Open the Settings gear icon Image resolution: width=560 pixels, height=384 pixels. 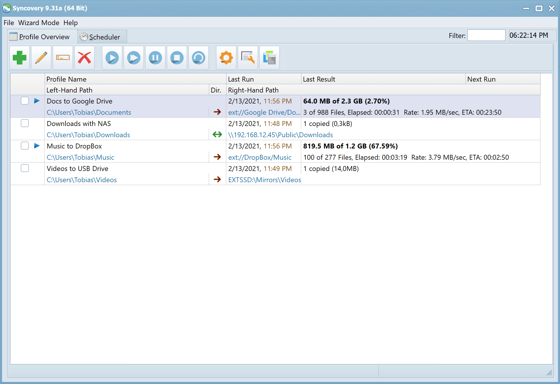tap(226, 57)
